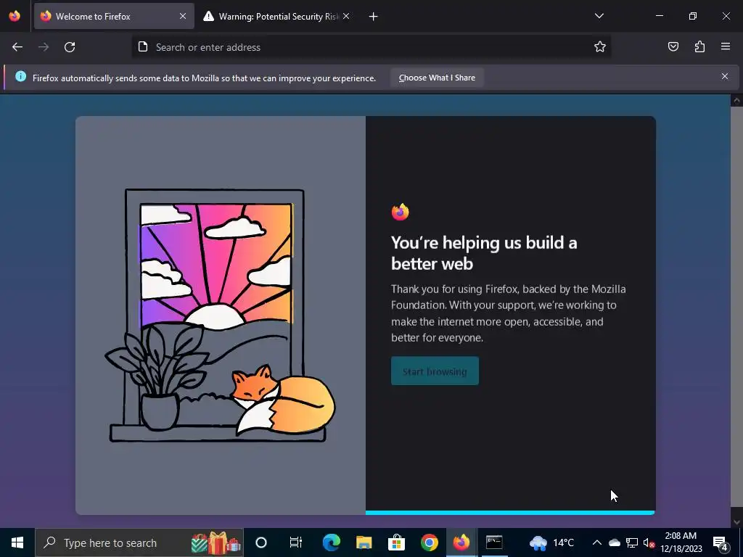Screen dimensions: 743x557
Task: Click the scrollbar up arrow
Action: pos(736,100)
